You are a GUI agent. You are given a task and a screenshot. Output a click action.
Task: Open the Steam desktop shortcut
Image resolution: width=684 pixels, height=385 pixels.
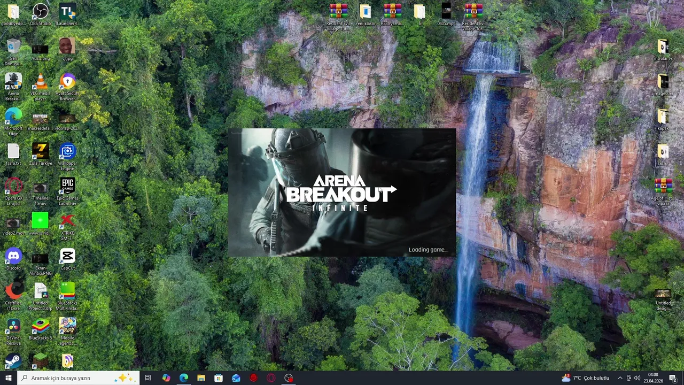(x=13, y=361)
